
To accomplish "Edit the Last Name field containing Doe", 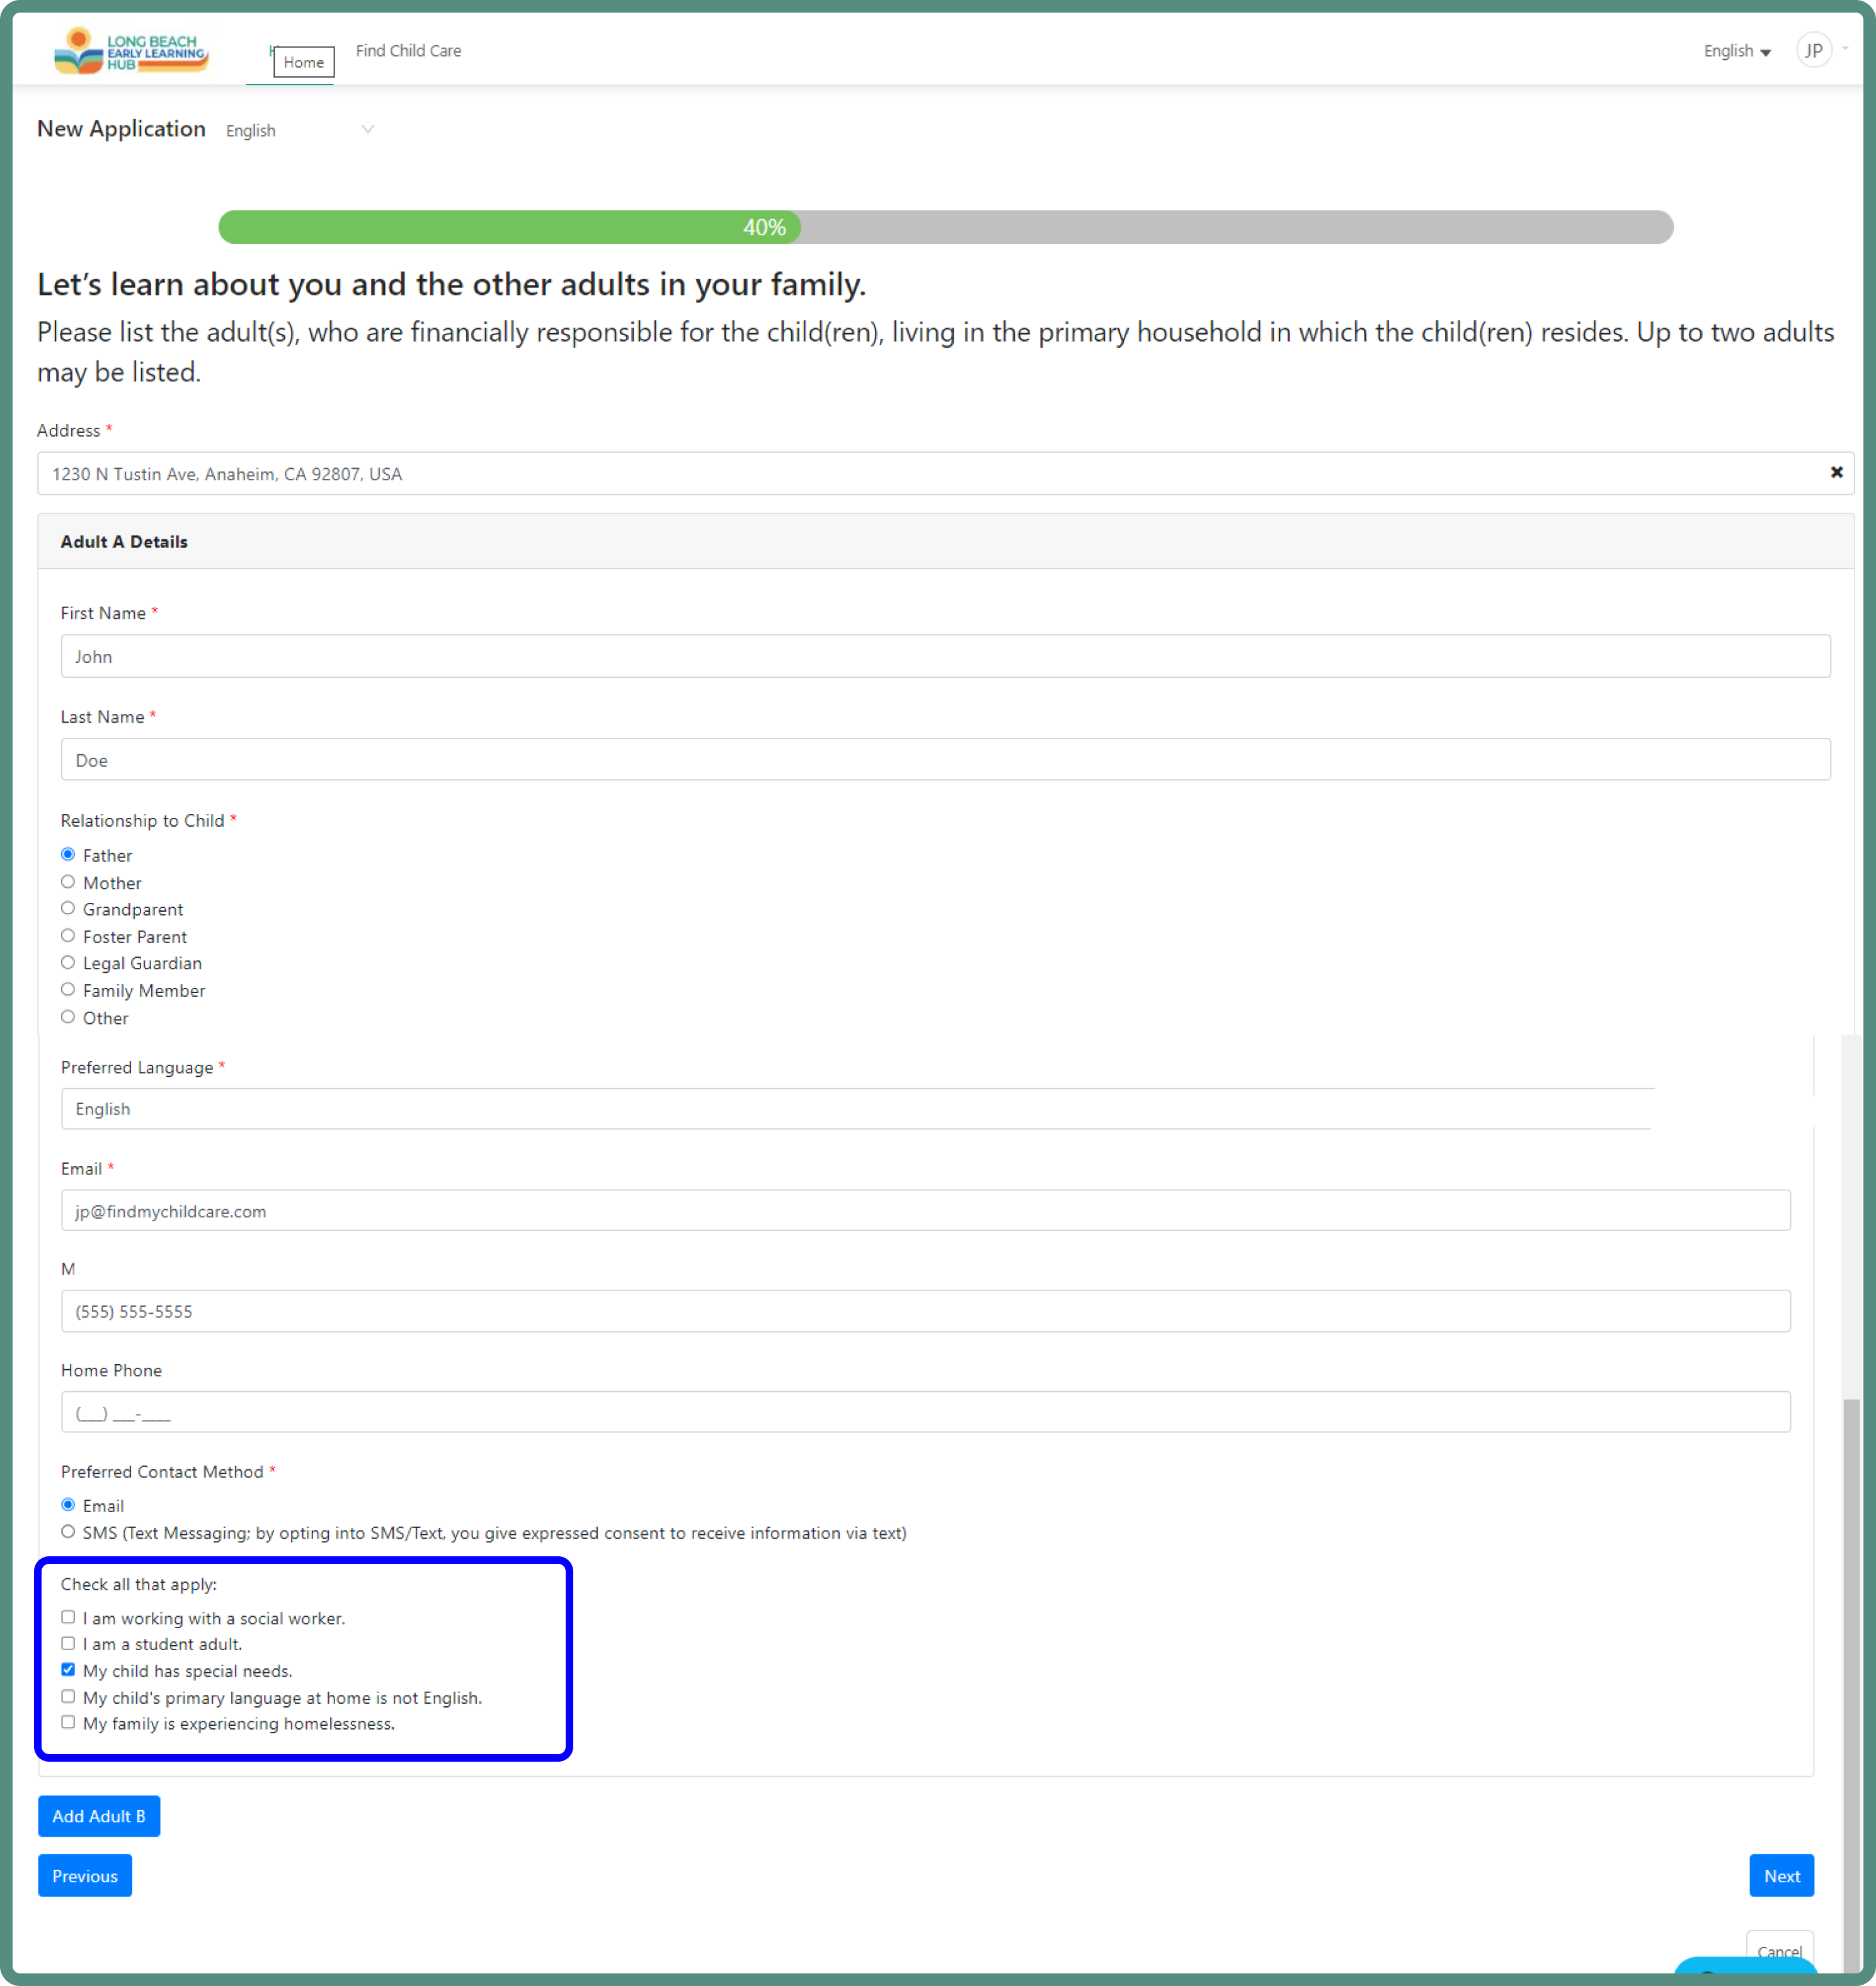I will point(945,760).
